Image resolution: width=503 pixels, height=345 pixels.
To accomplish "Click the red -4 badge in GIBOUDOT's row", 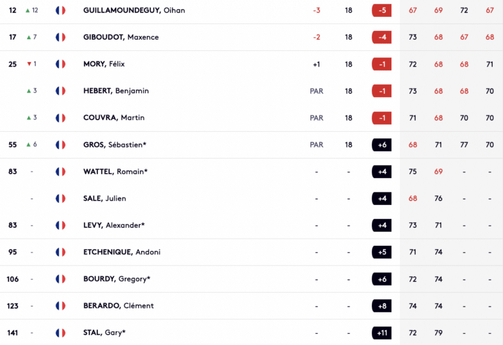I will coord(381,37).
